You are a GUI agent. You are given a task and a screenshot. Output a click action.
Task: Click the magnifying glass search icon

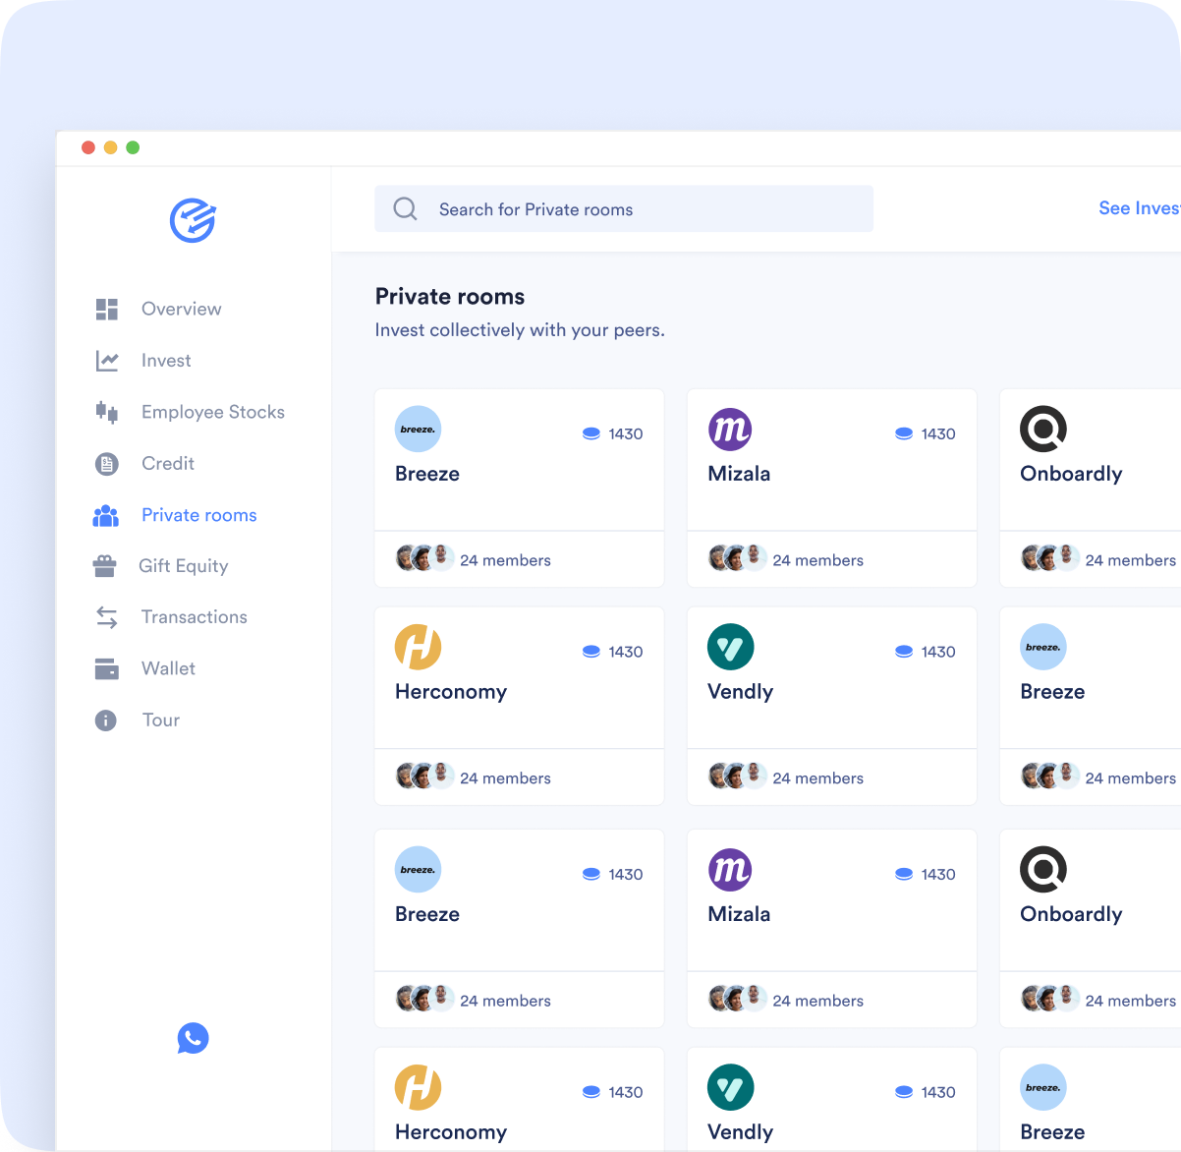[405, 208]
